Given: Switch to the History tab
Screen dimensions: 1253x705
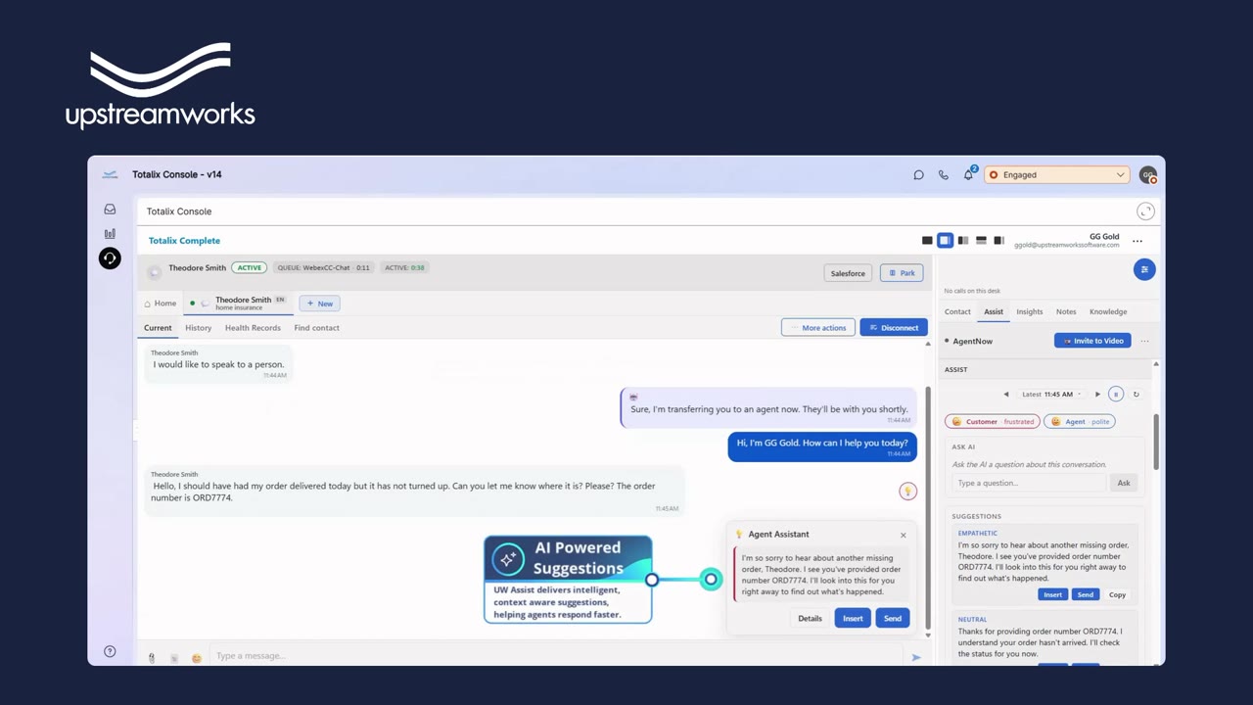Looking at the screenshot, I should pyautogui.click(x=199, y=328).
